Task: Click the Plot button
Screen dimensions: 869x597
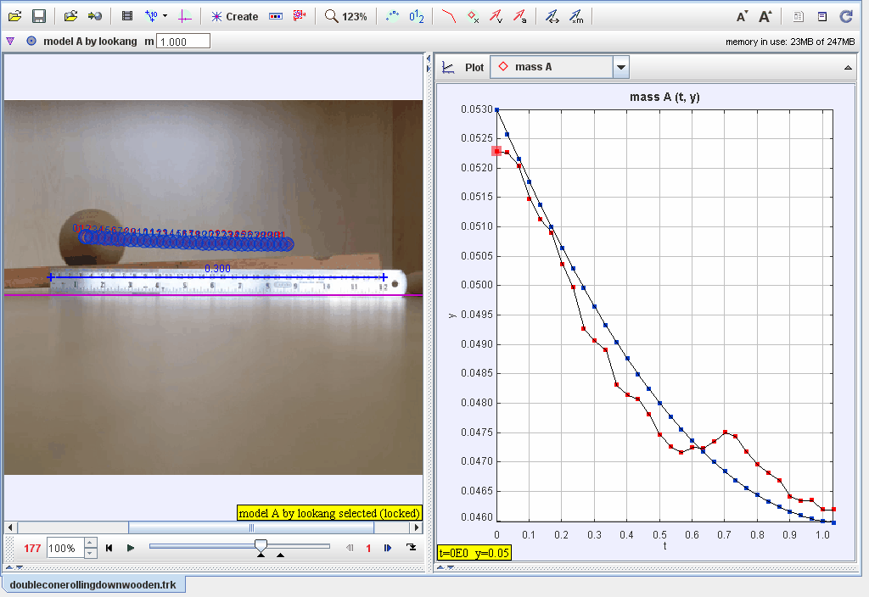Action: click(x=474, y=68)
